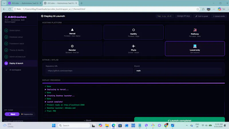Select the Vercel hosting platform card

[x=72, y=32]
